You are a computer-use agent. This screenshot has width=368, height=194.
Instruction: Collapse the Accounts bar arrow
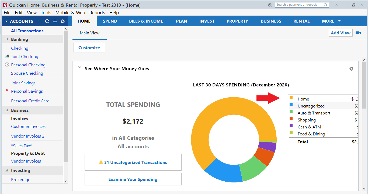[x=6, y=21]
